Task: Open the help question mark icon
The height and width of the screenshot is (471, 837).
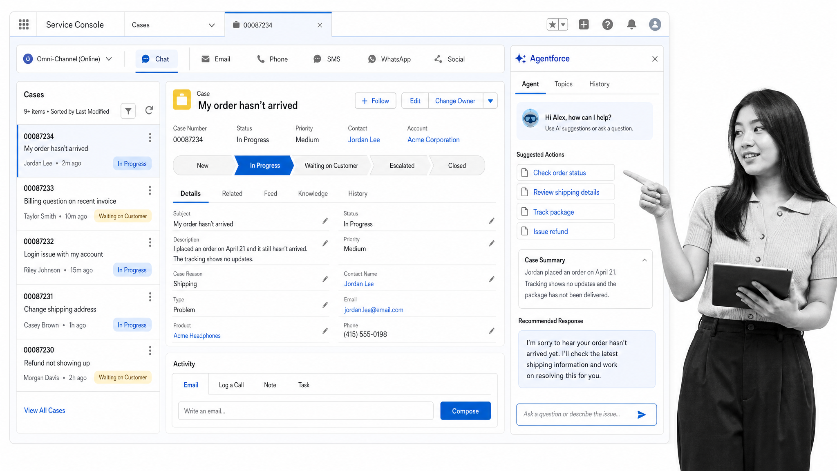Action: 607,25
